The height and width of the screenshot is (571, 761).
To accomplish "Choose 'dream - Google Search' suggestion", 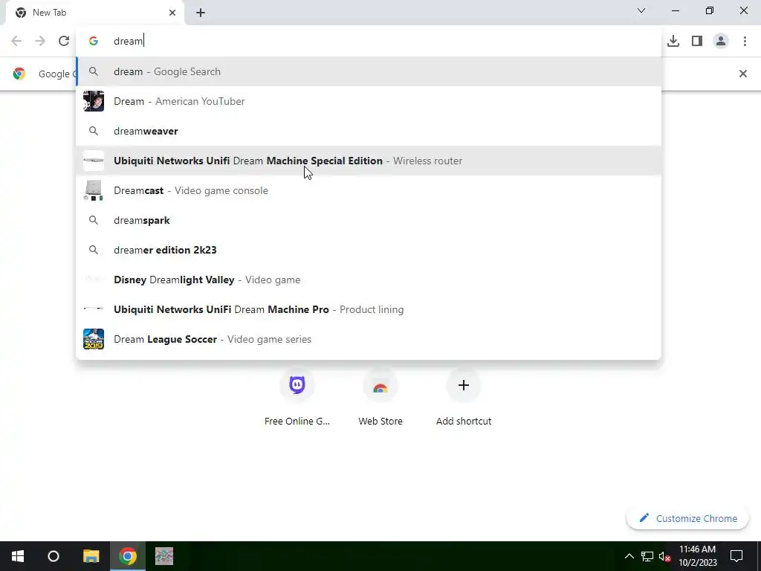I will click(x=369, y=71).
